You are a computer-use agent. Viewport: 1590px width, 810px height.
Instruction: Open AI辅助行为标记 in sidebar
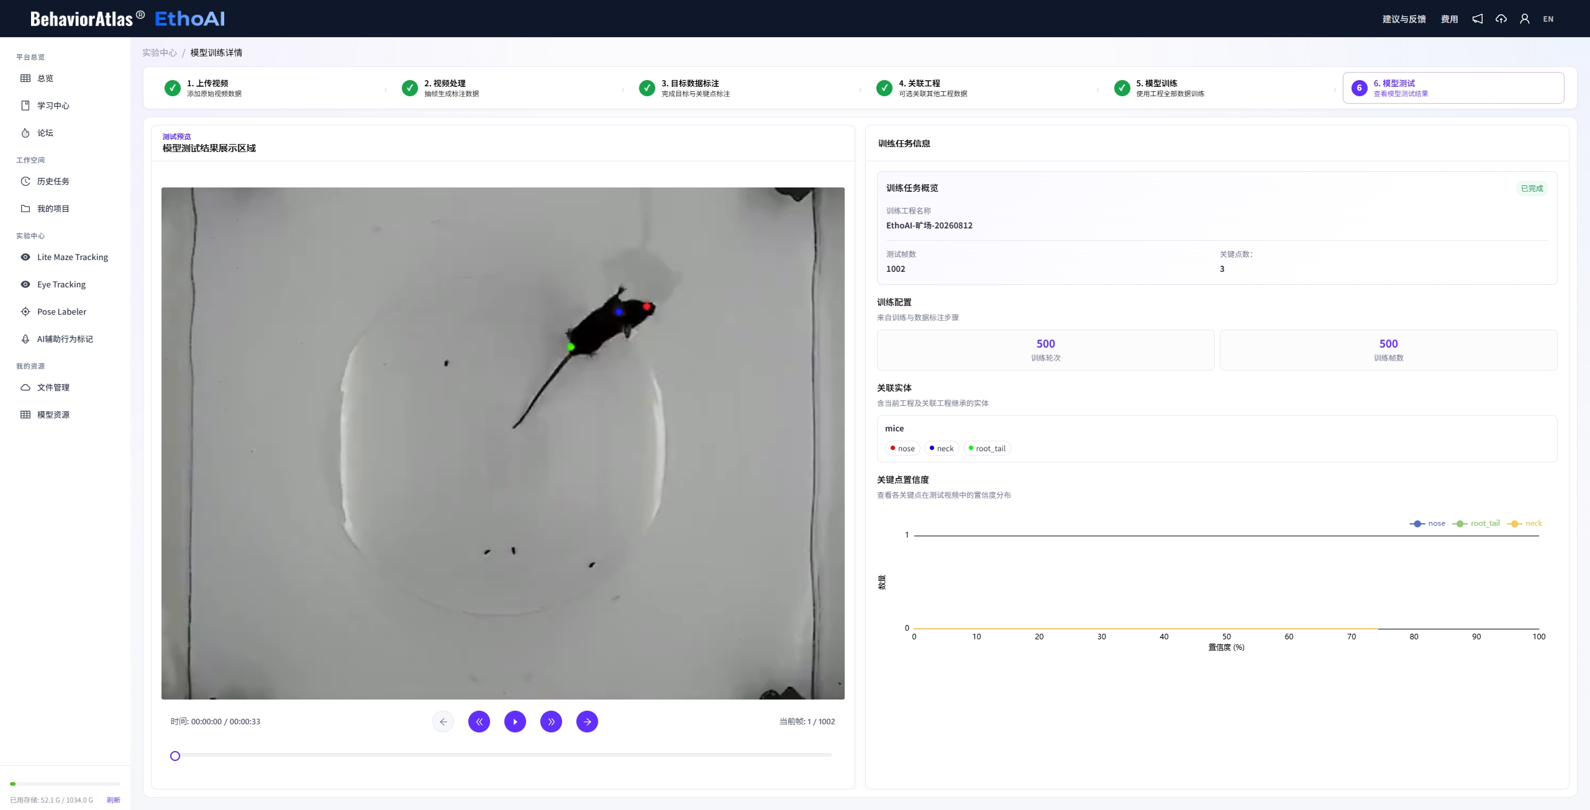tap(65, 339)
